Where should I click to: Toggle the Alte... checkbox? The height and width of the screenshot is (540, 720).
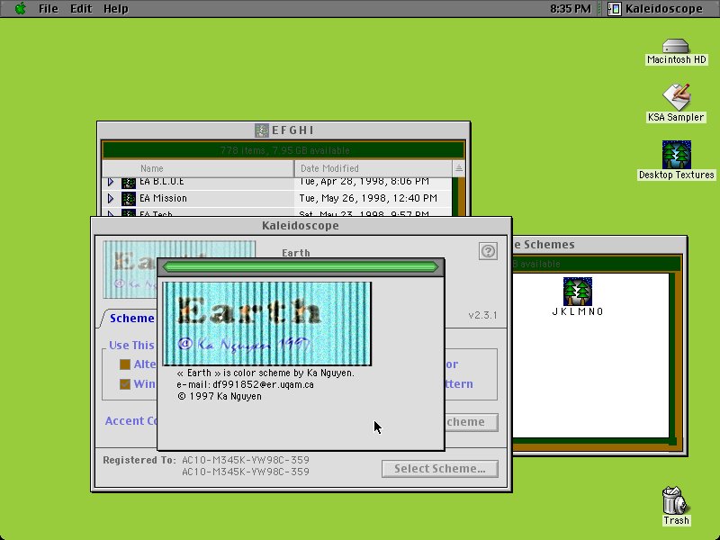click(x=124, y=364)
